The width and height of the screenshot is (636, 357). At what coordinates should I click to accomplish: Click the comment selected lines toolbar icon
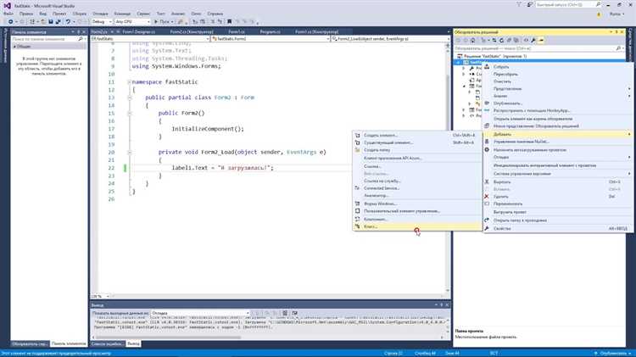[x=213, y=21]
